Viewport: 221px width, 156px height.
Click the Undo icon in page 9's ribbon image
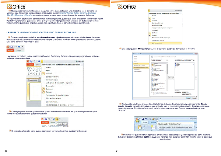tap(146, 119)
